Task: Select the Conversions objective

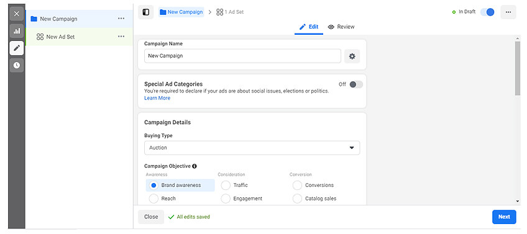Action: [x=313, y=186]
